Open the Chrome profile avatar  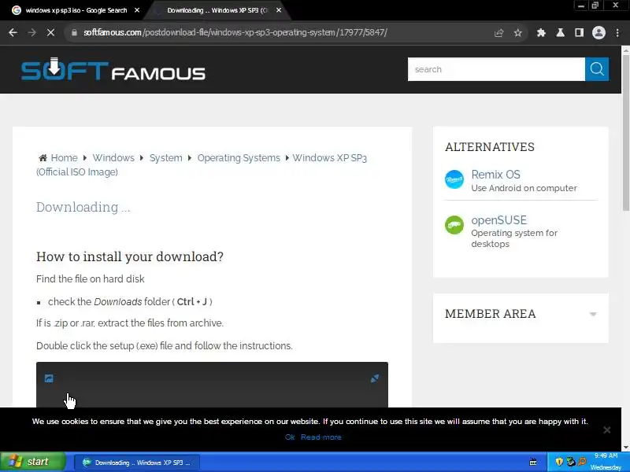(598, 33)
